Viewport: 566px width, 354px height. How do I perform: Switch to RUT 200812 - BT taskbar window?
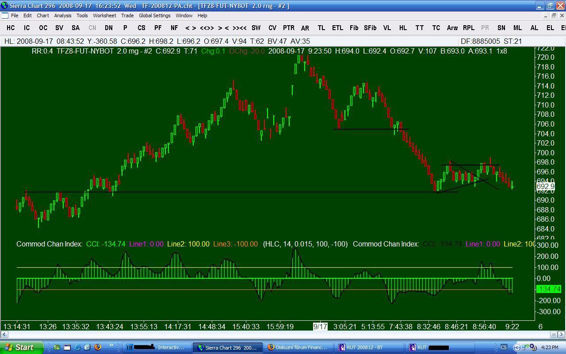pos(369,347)
